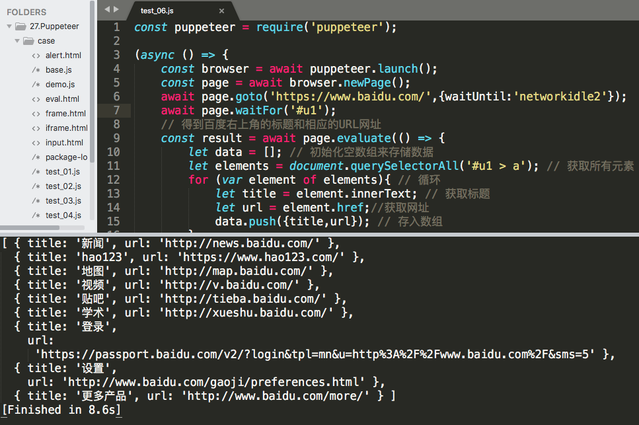Click the eval.html file type icon

point(36,99)
